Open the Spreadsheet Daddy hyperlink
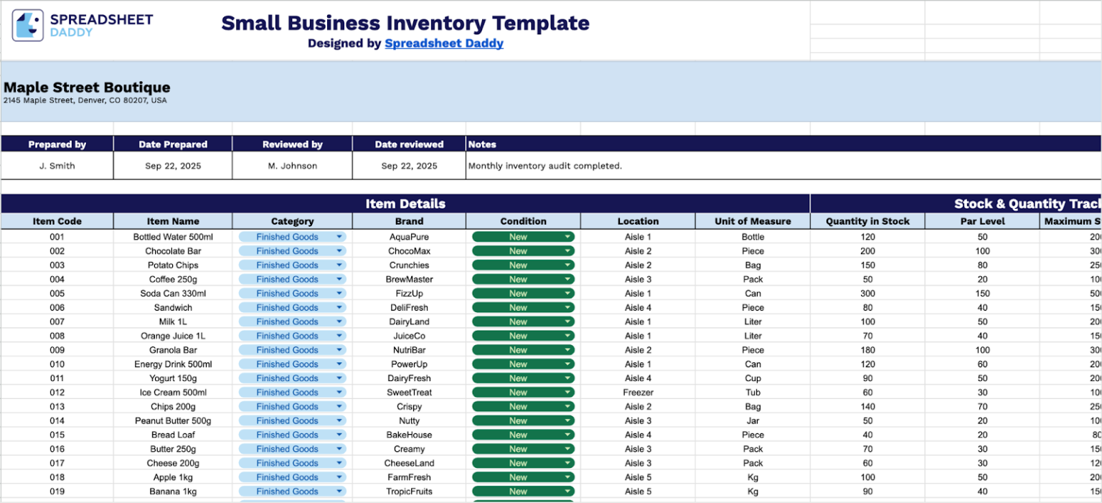This screenshot has width=1102, height=503. click(443, 43)
